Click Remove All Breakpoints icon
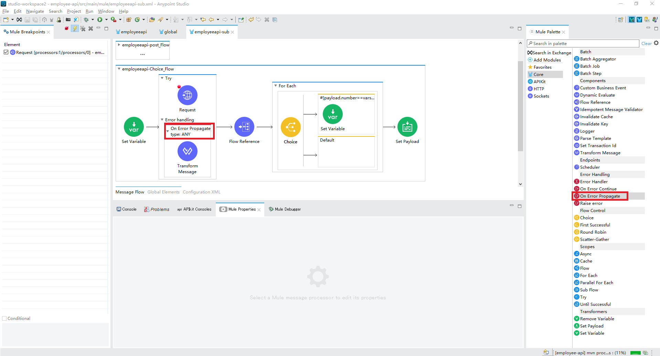The height and width of the screenshot is (356, 660). tap(83, 29)
